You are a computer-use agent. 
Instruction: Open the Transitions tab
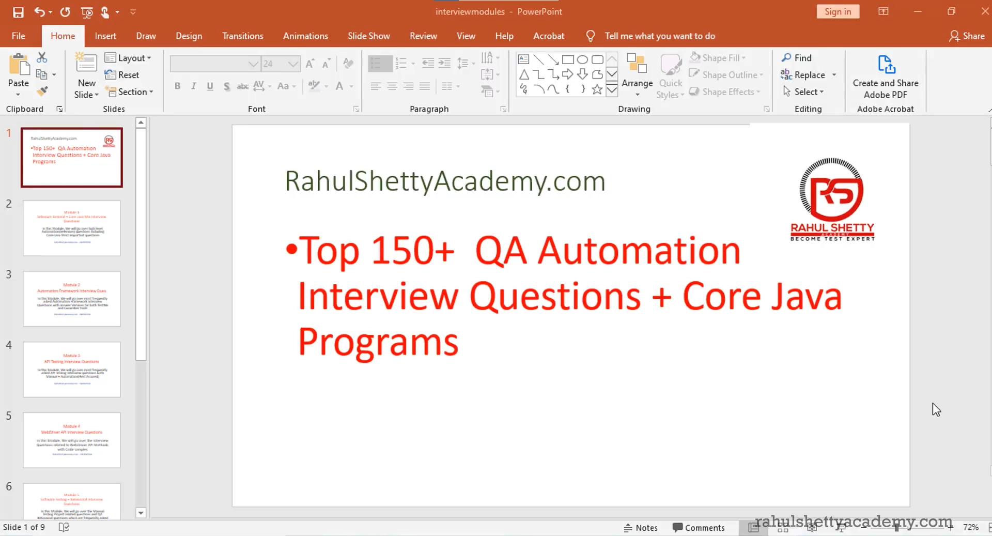click(243, 36)
